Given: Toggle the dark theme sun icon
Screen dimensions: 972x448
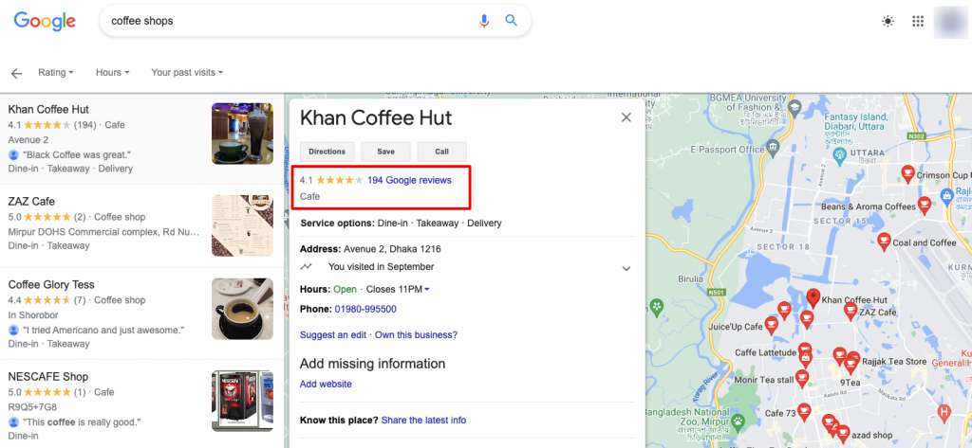Looking at the screenshot, I should pos(888,22).
